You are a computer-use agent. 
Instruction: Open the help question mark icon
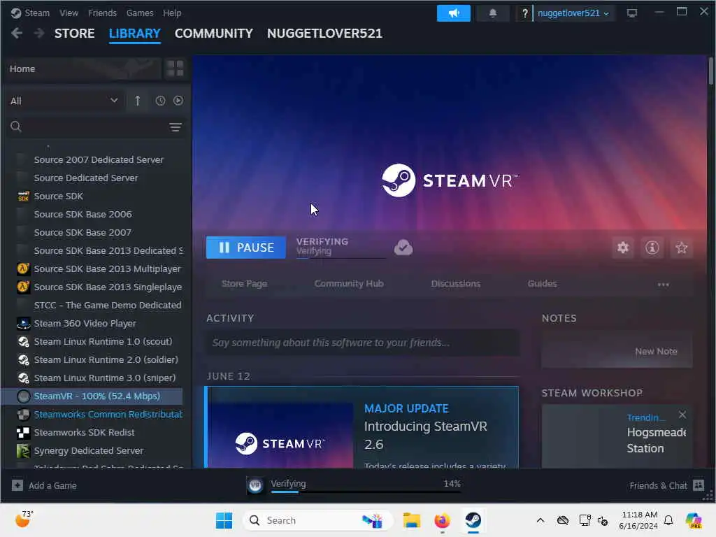click(x=524, y=13)
